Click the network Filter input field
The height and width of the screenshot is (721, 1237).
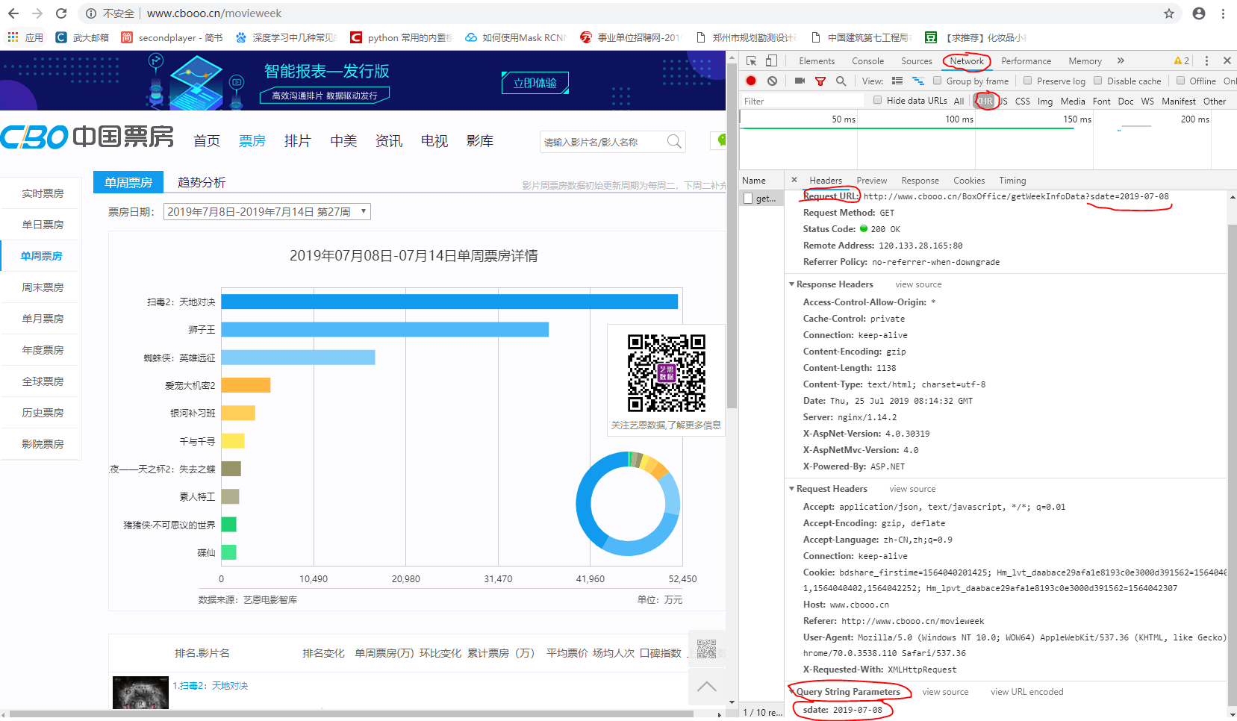coord(803,101)
